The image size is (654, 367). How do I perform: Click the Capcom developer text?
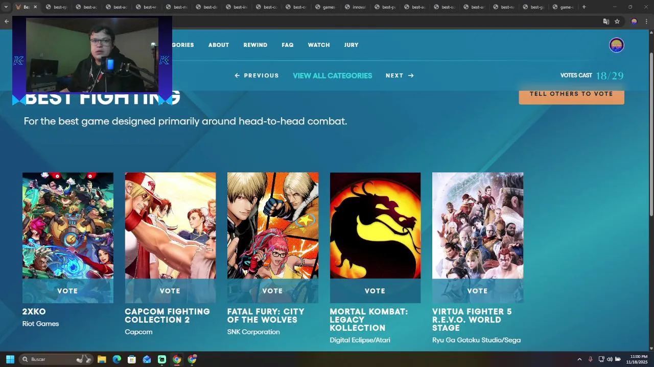tap(138, 332)
